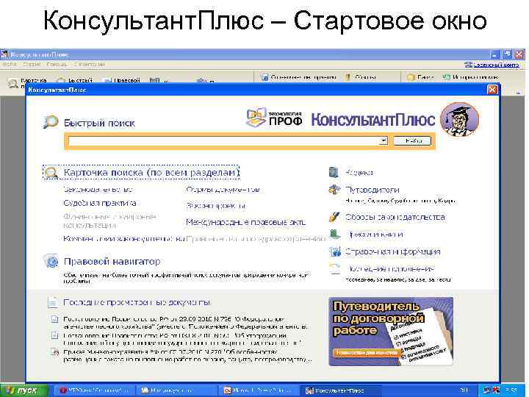The image size is (529, 397).
Task: Open the Формы документов section
Action: click(x=223, y=190)
